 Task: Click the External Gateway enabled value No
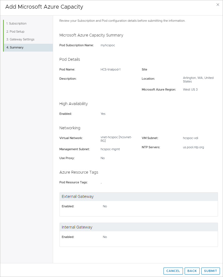click(105, 206)
